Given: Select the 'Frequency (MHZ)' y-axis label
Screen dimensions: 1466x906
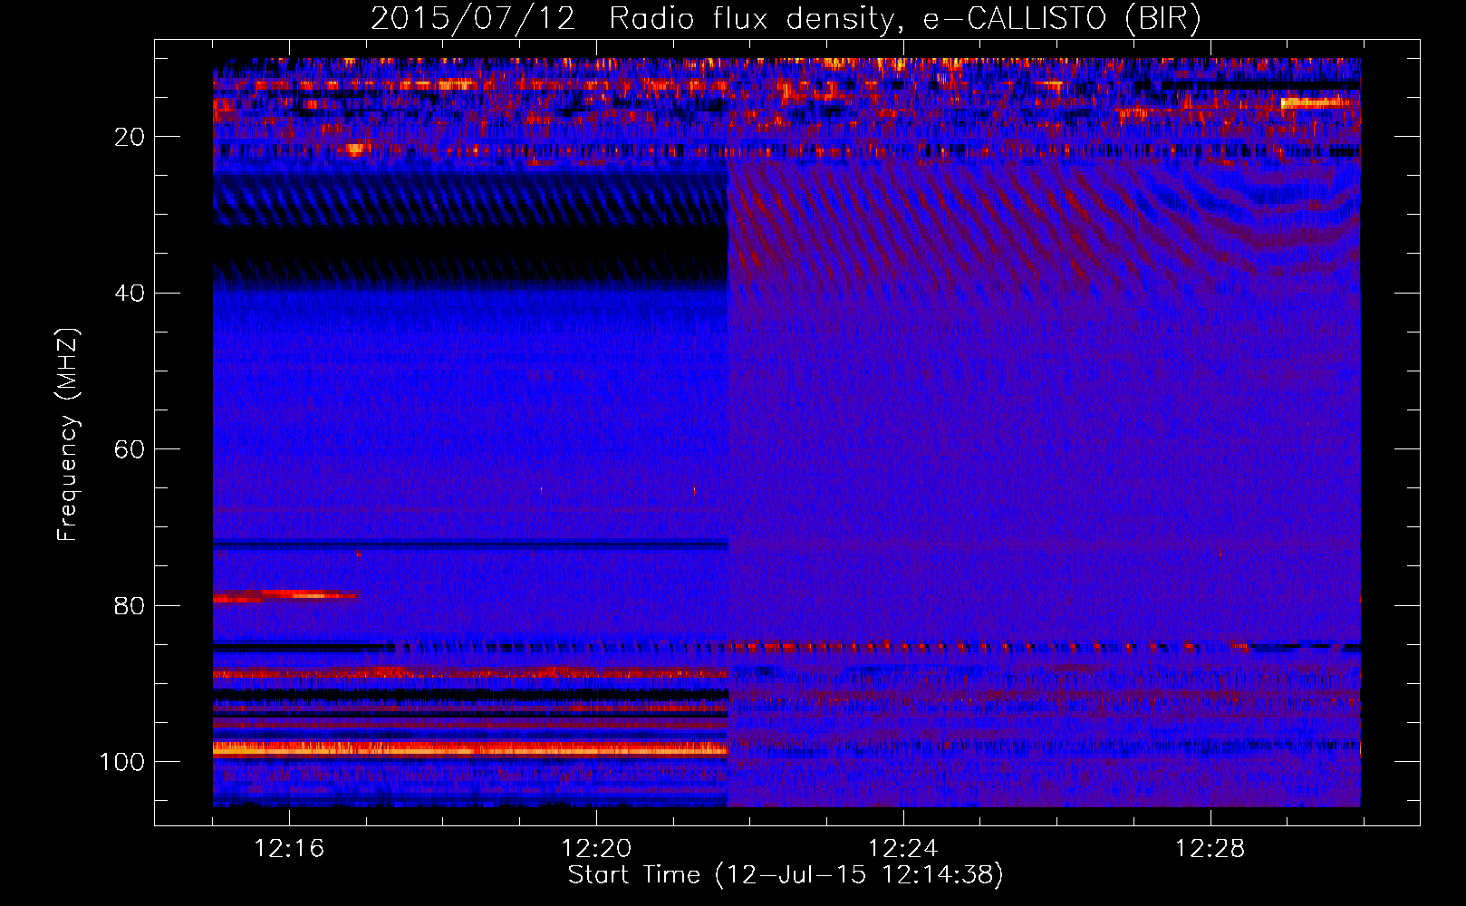Looking at the screenshot, I should tap(68, 435).
